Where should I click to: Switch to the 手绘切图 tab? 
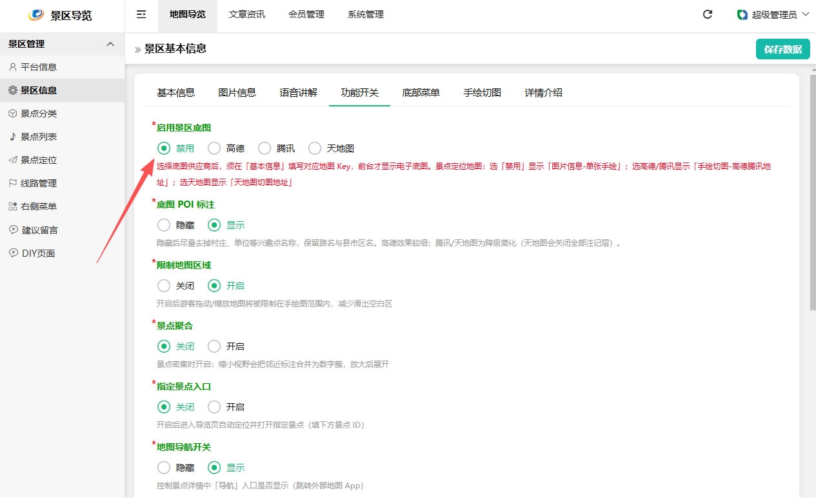click(x=483, y=93)
